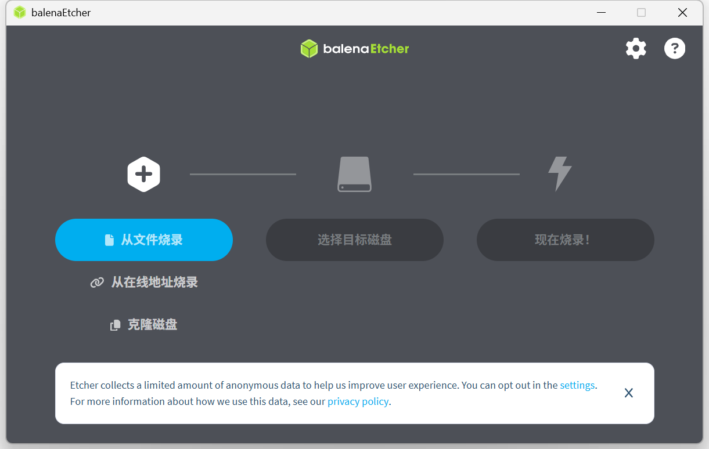
Task: Click the copy icon beside 克隆磁盘
Action: (x=116, y=325)
